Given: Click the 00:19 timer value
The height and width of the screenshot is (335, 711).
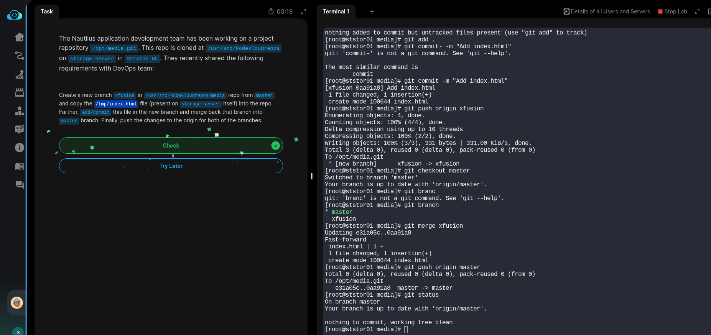Looking at the screenshot, I should pyautogui.click(x=285, y=11).
